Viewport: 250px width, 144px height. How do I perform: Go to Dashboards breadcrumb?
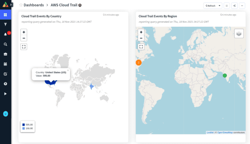[x=34, y=5]
